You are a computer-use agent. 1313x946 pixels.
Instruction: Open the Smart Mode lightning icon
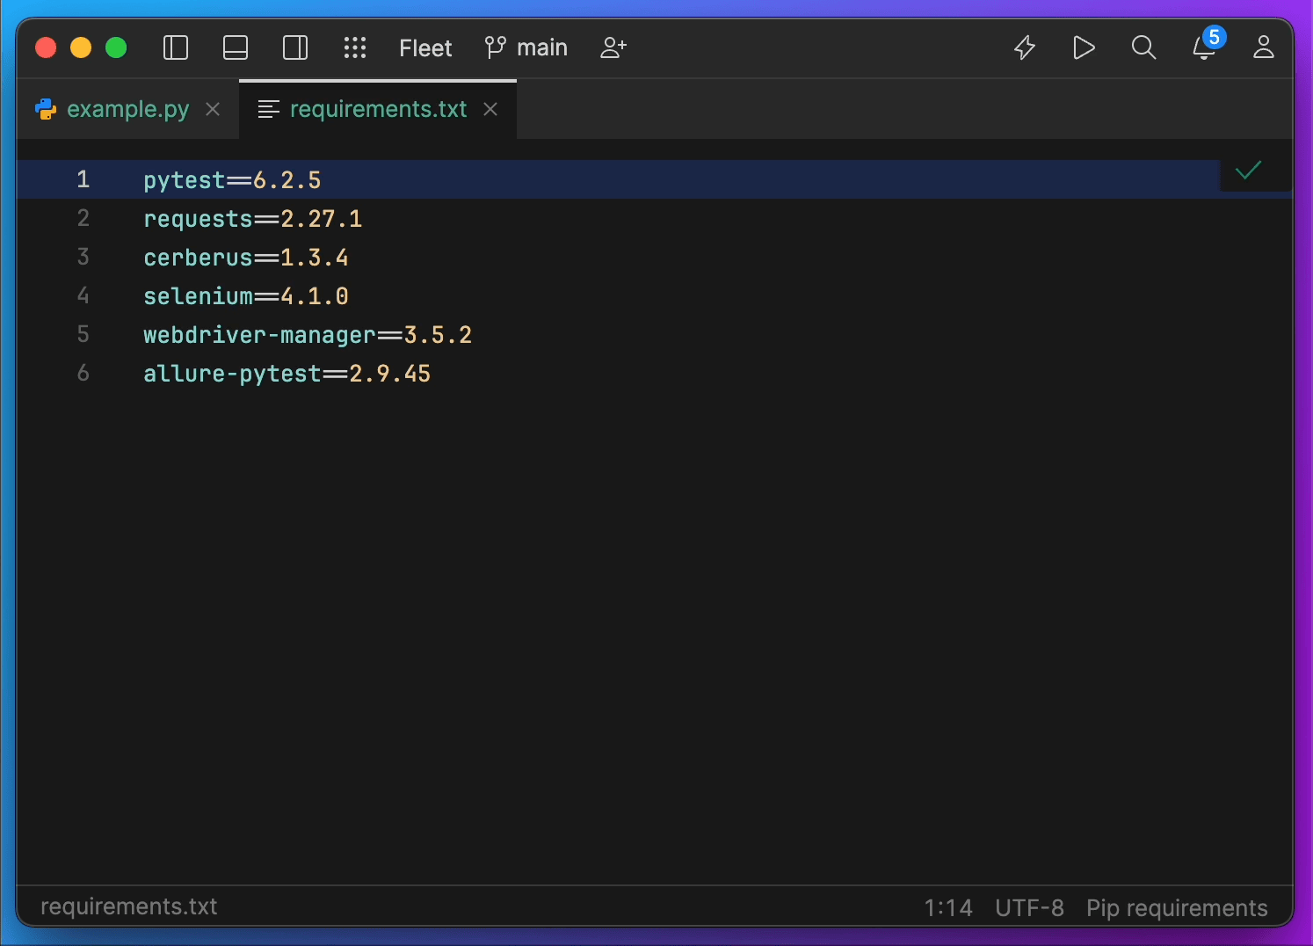[1025, 47]
